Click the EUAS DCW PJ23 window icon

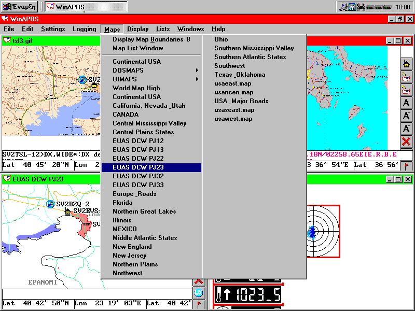click(7, 179)
